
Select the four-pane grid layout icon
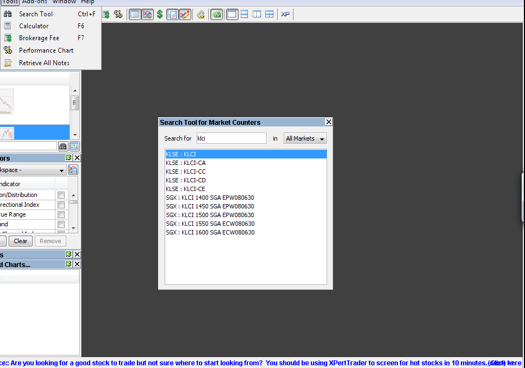click(269, 14)
